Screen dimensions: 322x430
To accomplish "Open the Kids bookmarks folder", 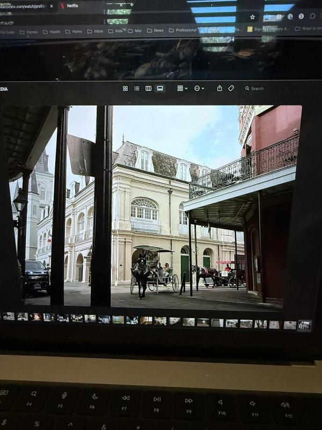I will point(115,31).
